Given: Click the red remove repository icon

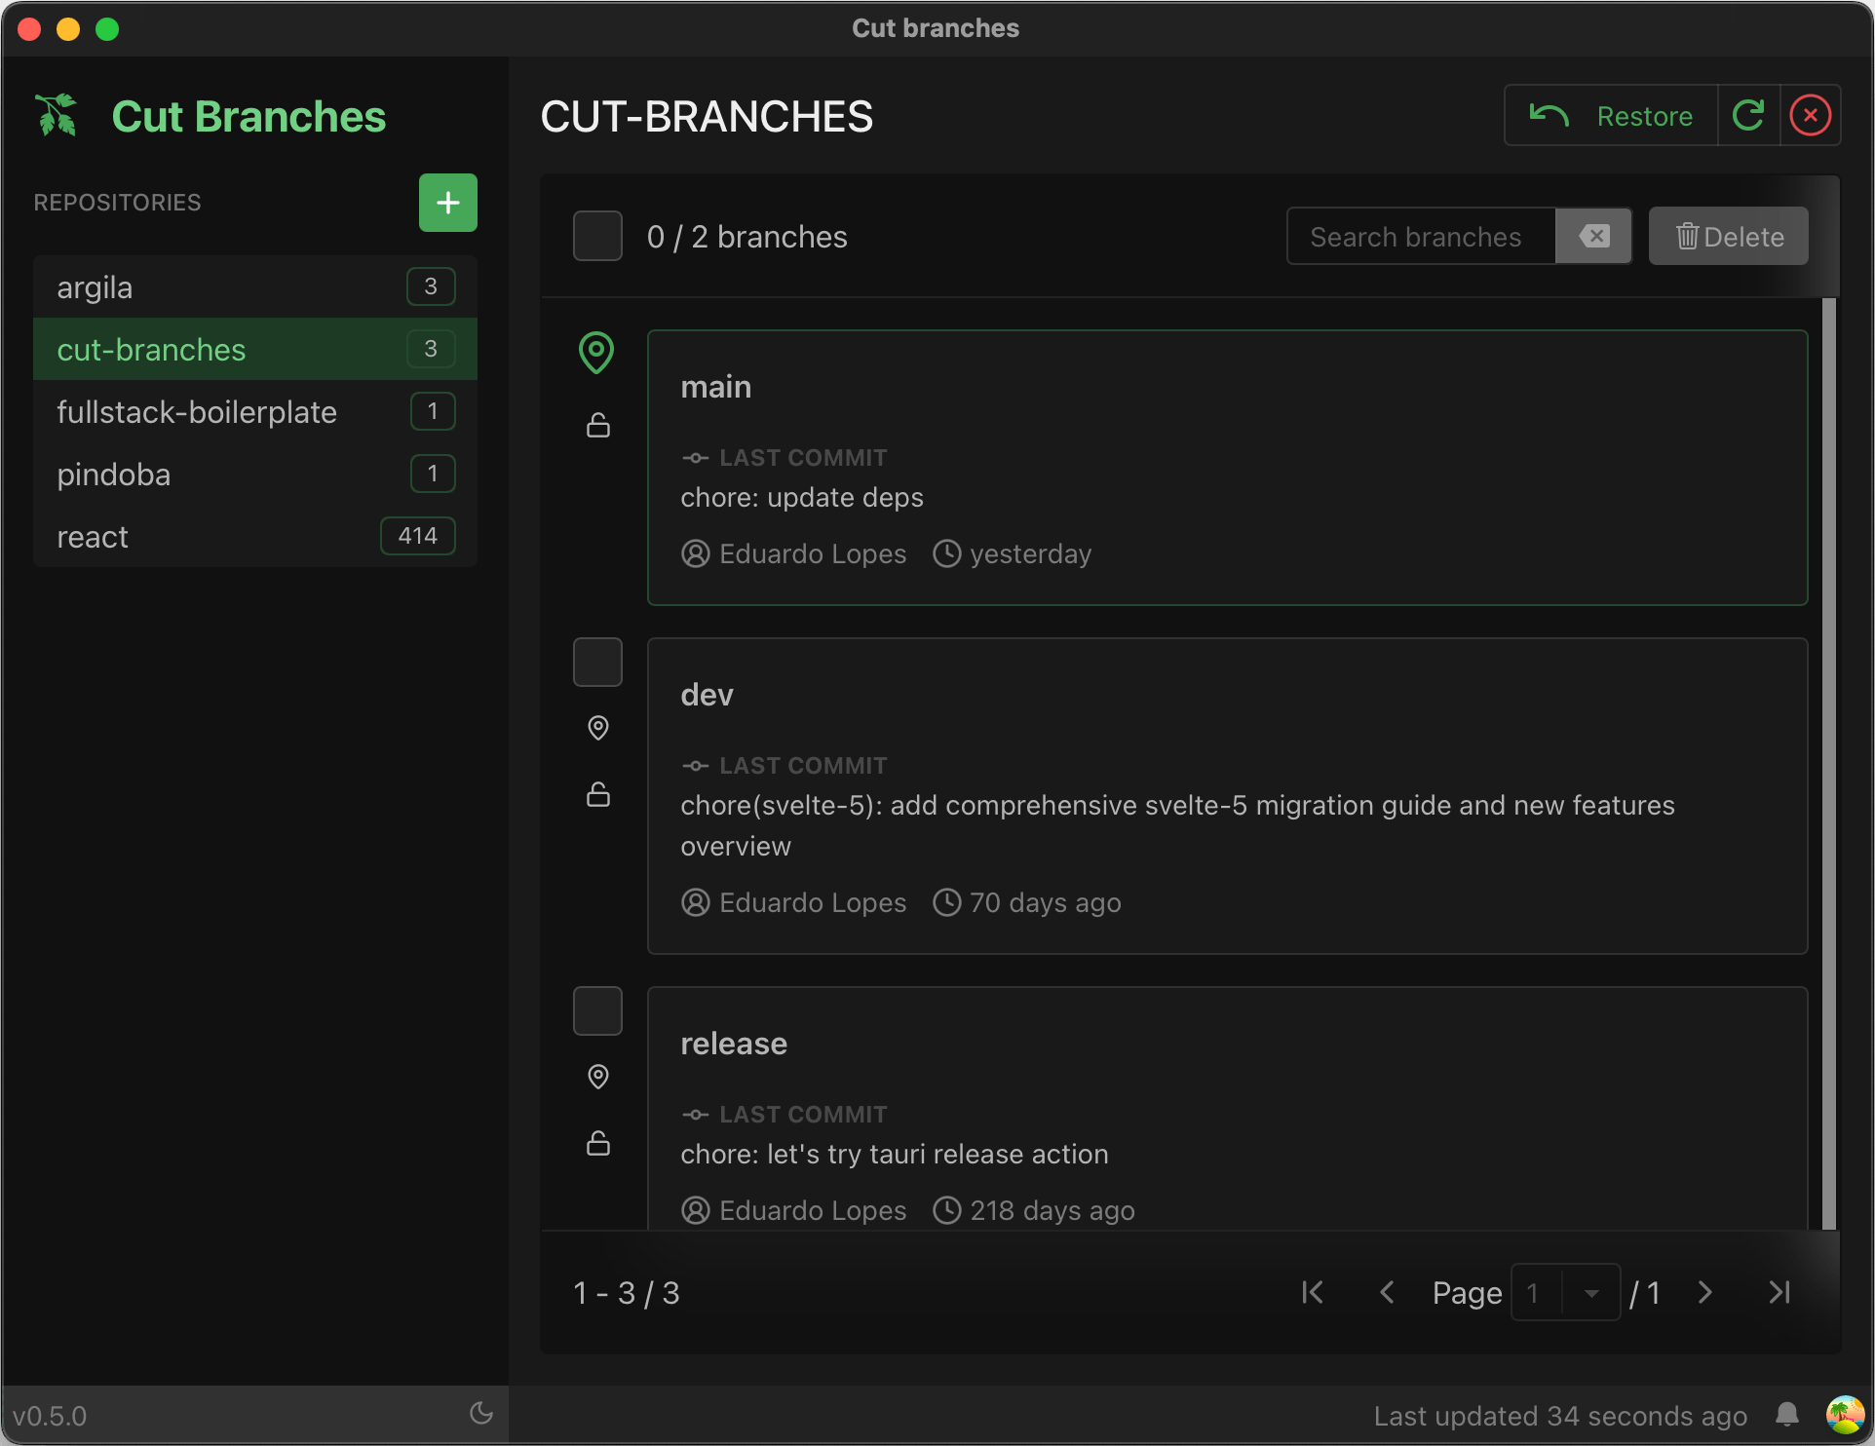Looking at the screenshot, I should (1811, 115).
